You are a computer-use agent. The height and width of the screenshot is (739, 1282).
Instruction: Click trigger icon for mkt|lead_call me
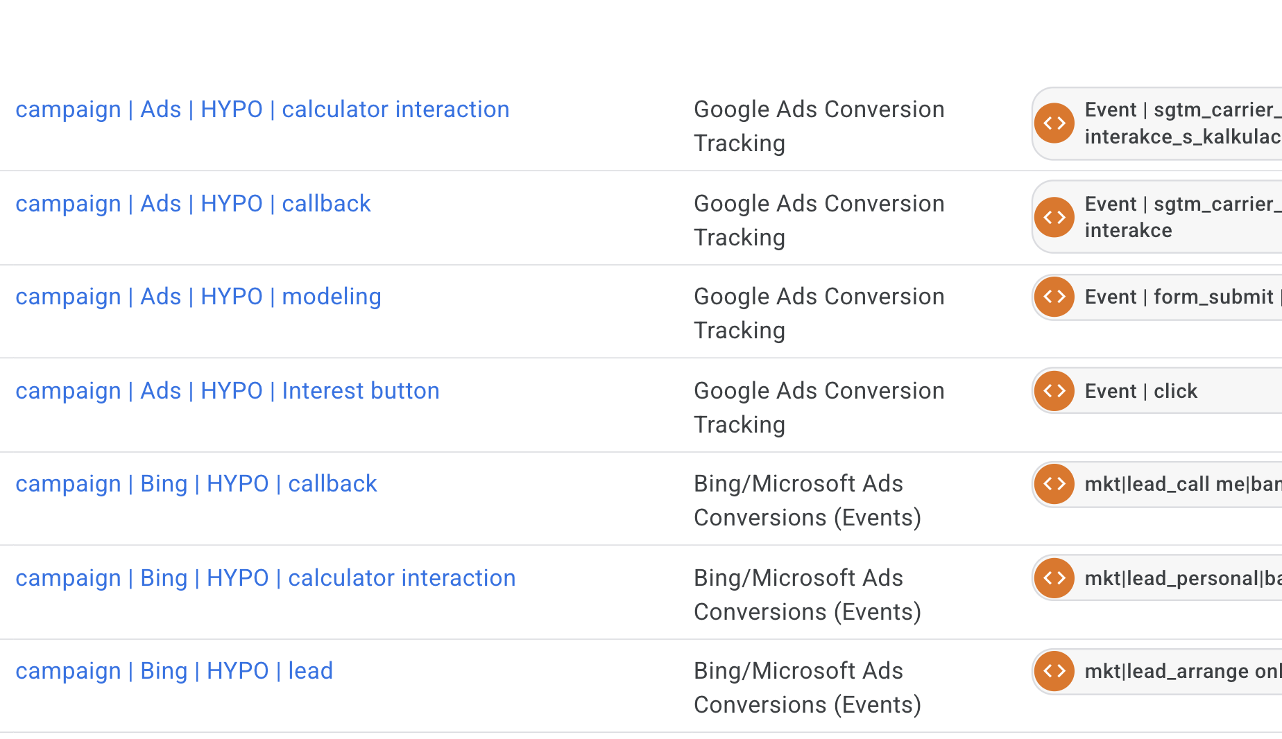1054,484
